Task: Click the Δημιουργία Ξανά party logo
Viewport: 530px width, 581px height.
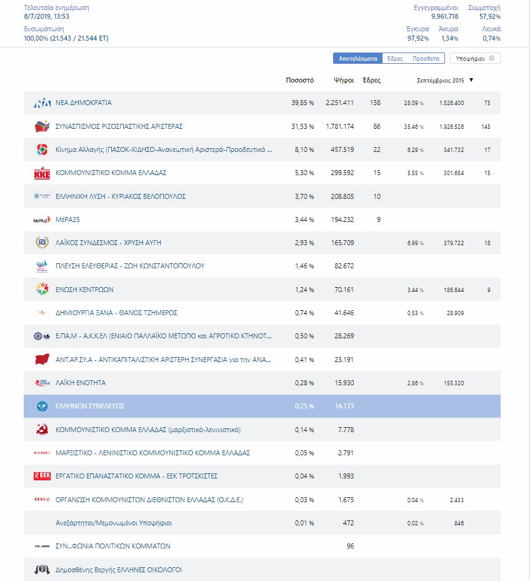Action: 42,313
